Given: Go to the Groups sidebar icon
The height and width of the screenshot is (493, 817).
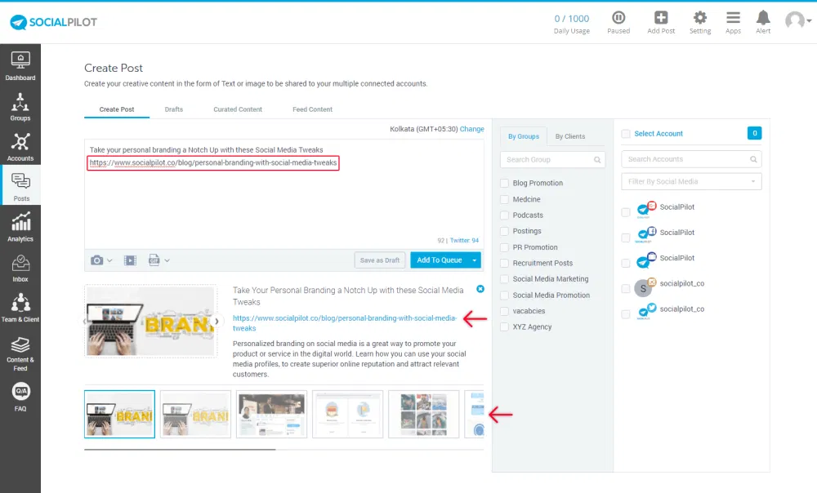Looking at the screenshot, I should point(20,106).
